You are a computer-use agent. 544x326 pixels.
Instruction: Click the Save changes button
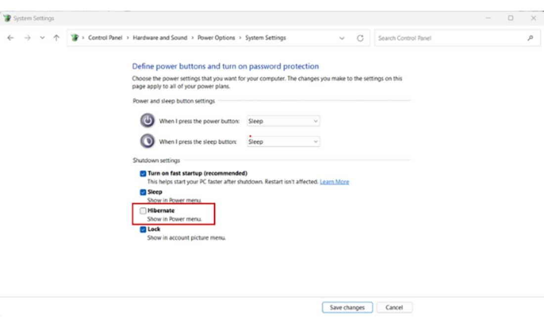coord(347,307)
